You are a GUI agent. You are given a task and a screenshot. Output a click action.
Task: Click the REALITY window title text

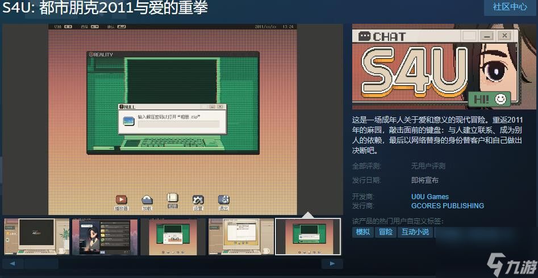(103, 54)
